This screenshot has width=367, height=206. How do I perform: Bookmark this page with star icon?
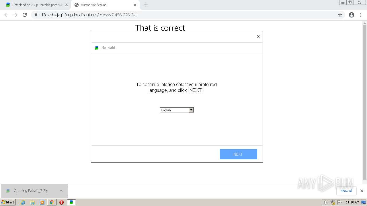(340, 15)
